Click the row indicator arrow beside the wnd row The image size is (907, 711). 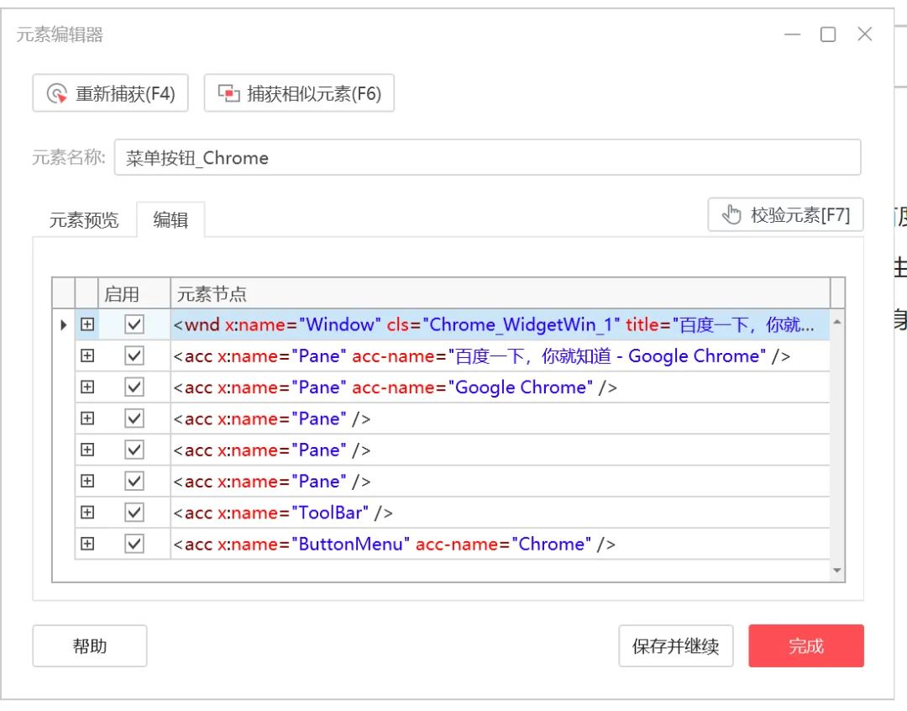[x=64, y=324]
